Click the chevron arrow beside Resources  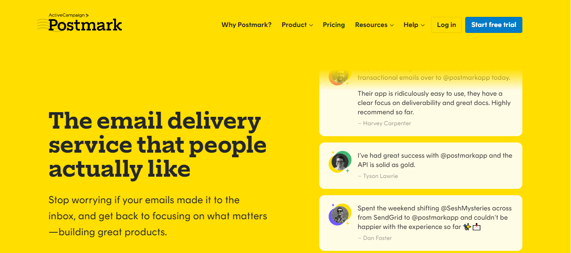[x=392, y=25]
